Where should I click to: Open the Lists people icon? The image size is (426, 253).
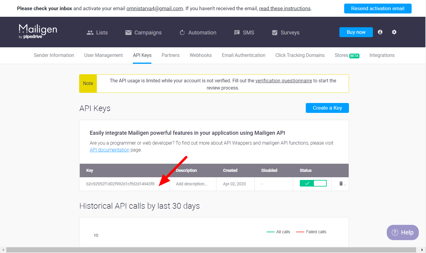tap(90, 33)
